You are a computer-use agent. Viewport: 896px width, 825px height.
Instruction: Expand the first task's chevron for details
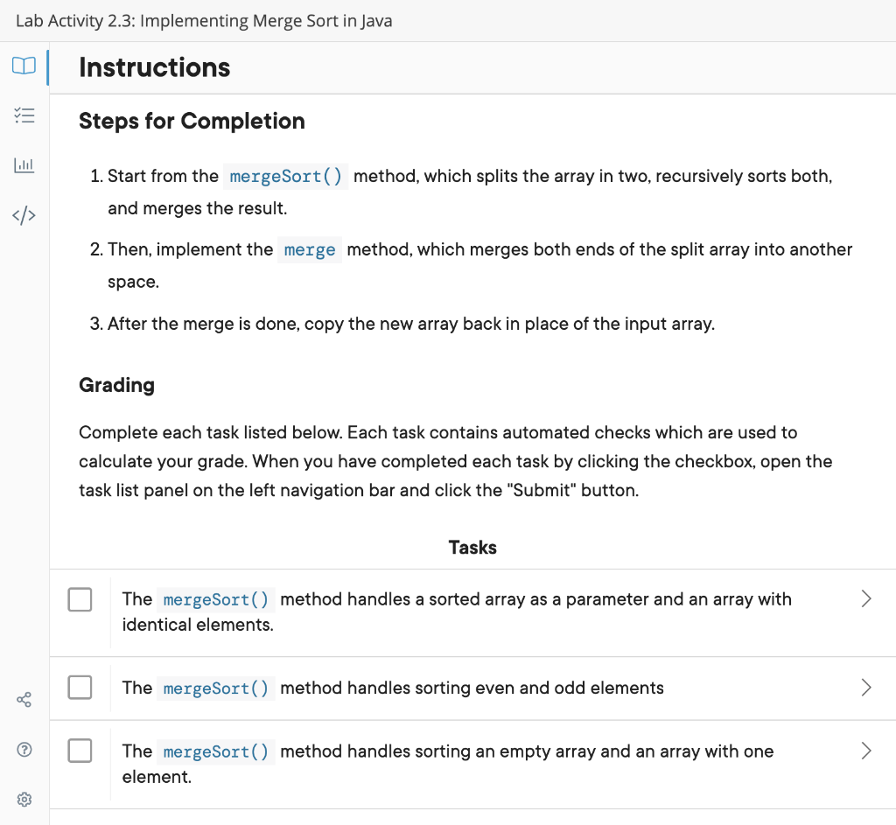click(866, 599)
